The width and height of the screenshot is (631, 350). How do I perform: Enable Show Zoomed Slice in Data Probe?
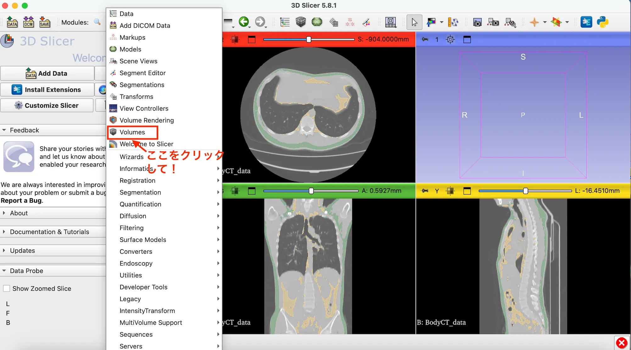tap(7, 288)
